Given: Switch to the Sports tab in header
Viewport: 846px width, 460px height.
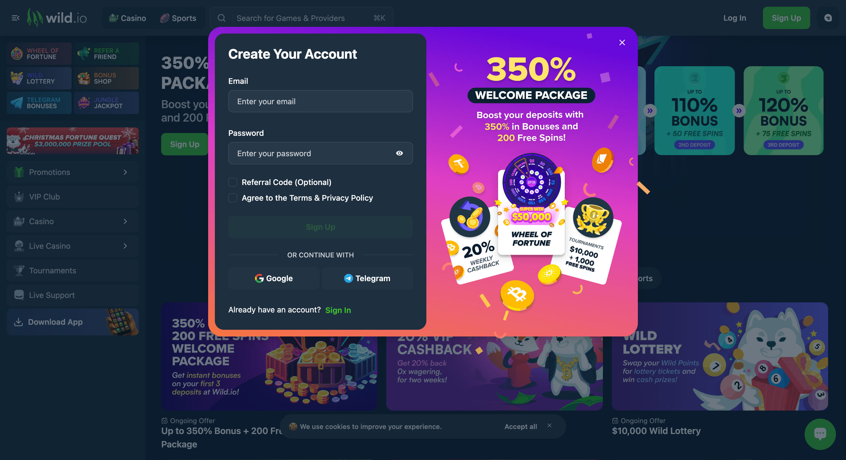Looking at the screenshot, I should click(x=178, y=18).
